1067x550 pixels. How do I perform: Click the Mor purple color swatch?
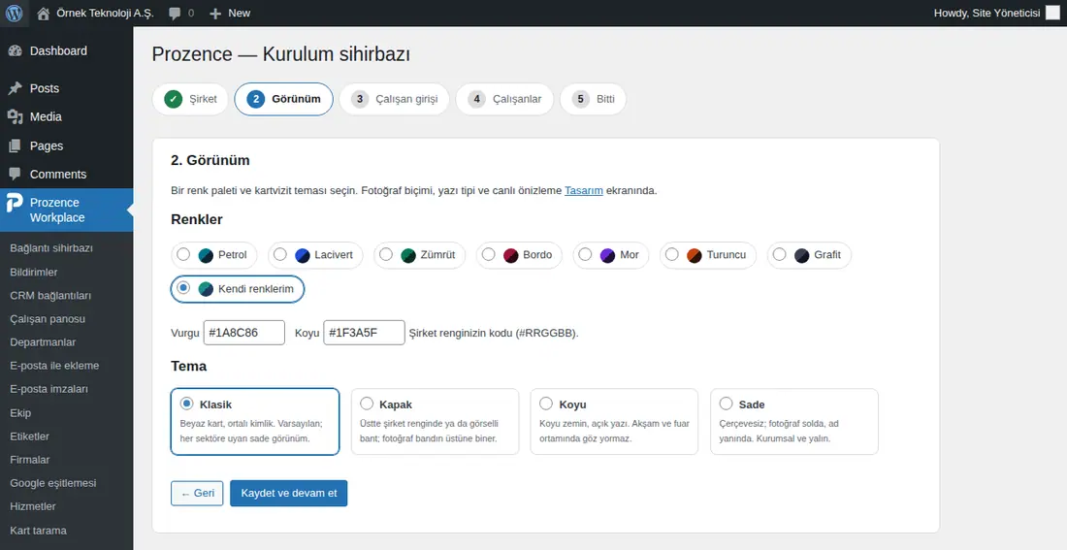[x=607, y=255]
